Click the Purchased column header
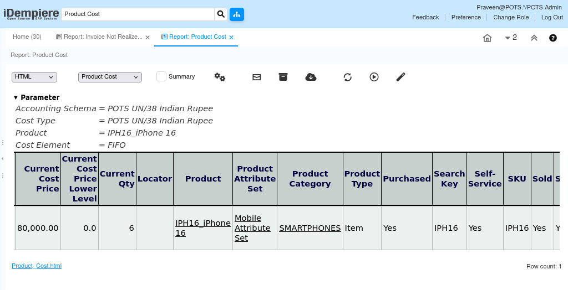Image resolution: width=568 pixels, height=290 pixels. pyautogui.click(x=407, y=179)
